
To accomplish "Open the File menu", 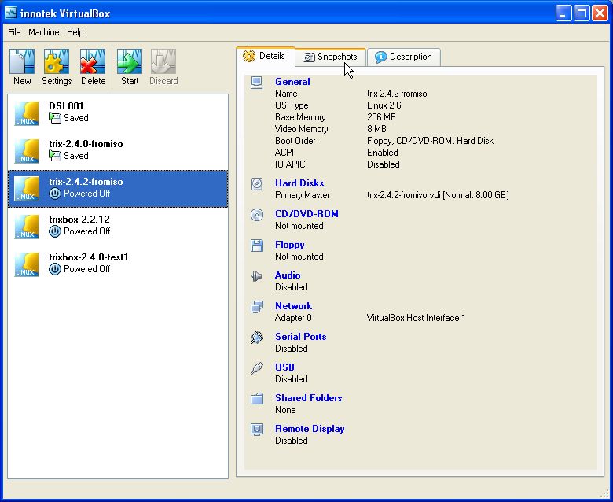I will (x=14, y=32).
